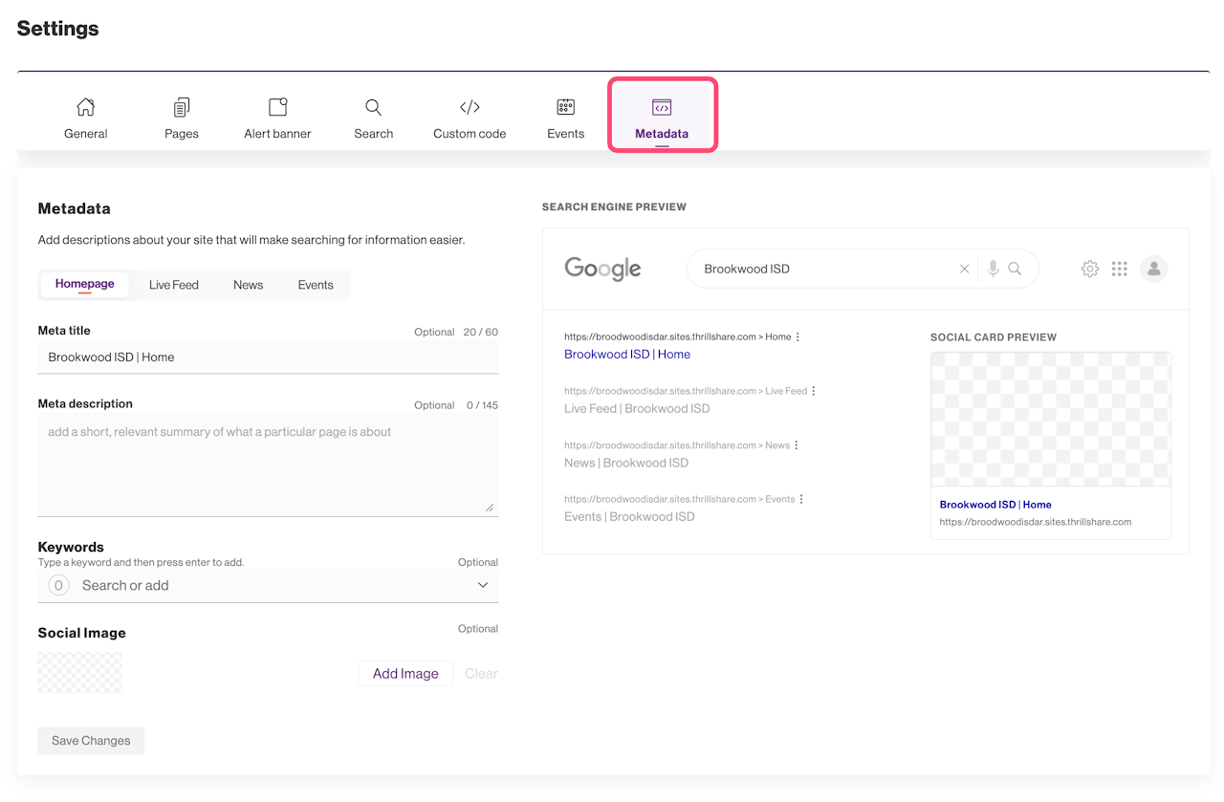The width and height of the screenshot is (1224, 802).
Task: Open the Custom code settings icon
Action: [x=470, y=107]
